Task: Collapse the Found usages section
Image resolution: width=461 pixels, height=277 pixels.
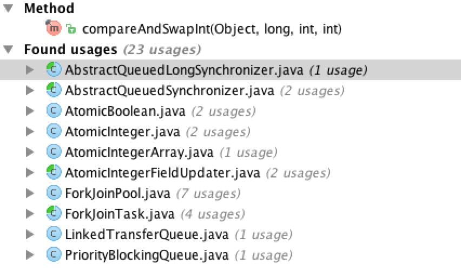Action: (x=8, y=49)
